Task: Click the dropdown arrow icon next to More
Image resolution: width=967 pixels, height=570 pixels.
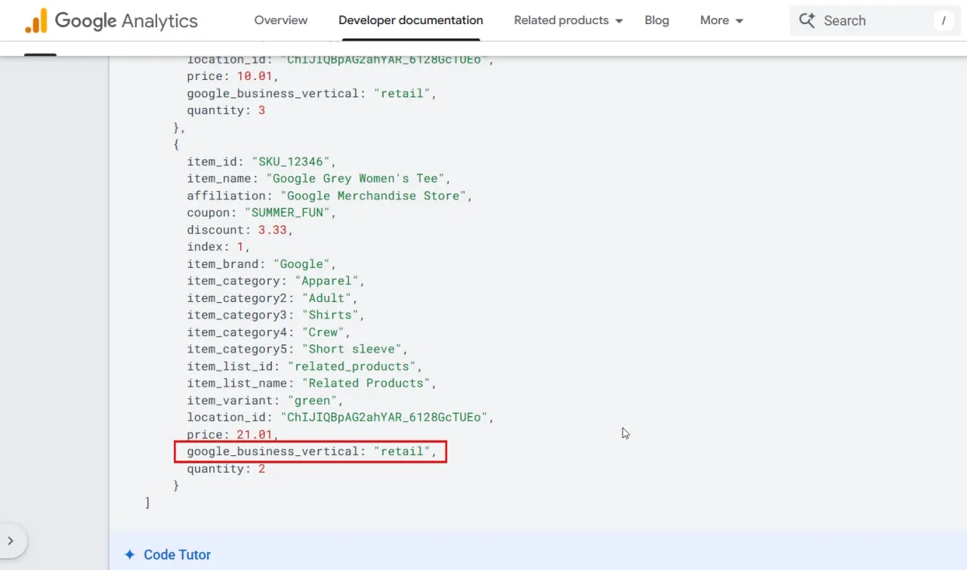Action: (740, 20)
